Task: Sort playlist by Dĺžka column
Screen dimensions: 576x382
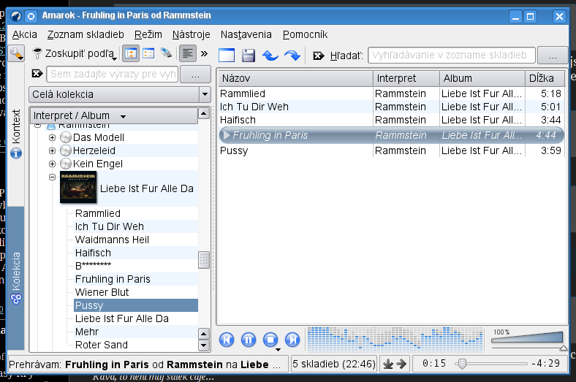Action: [545, 78]
